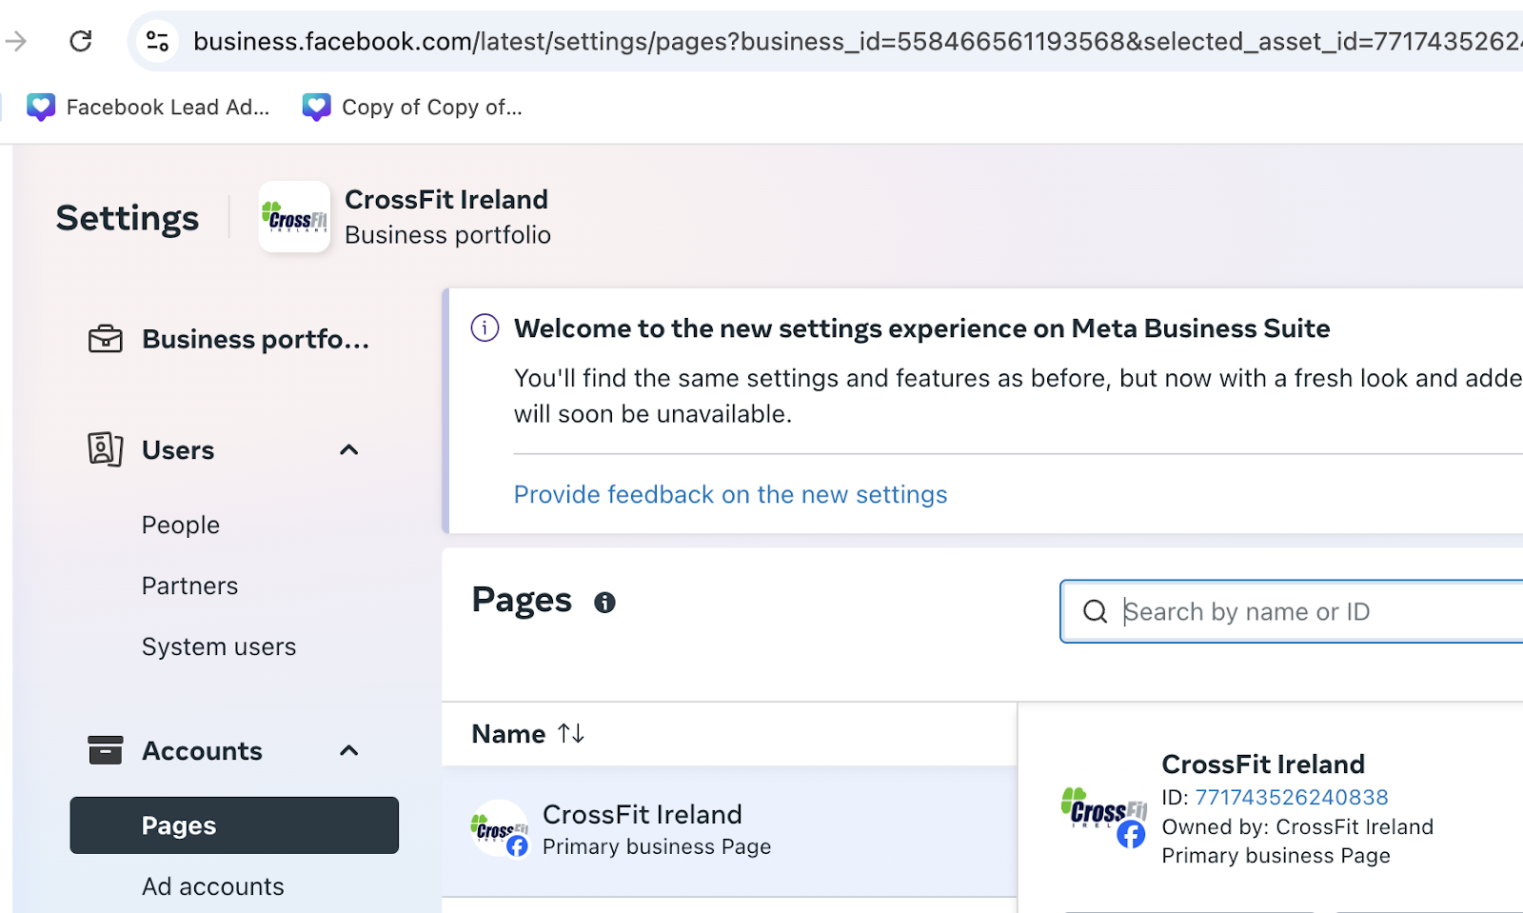This screenshot has width=1523, height=913.
Task: Click the CrossFit Ireland portfolio logo
Action: click(295, 217)
